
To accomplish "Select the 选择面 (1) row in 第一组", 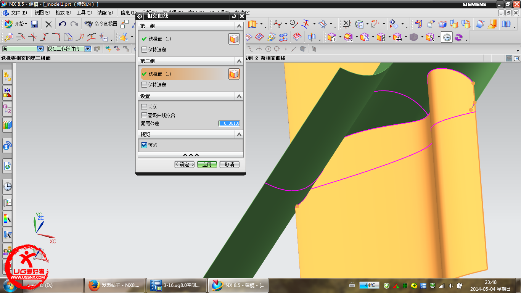I will 184,39.
